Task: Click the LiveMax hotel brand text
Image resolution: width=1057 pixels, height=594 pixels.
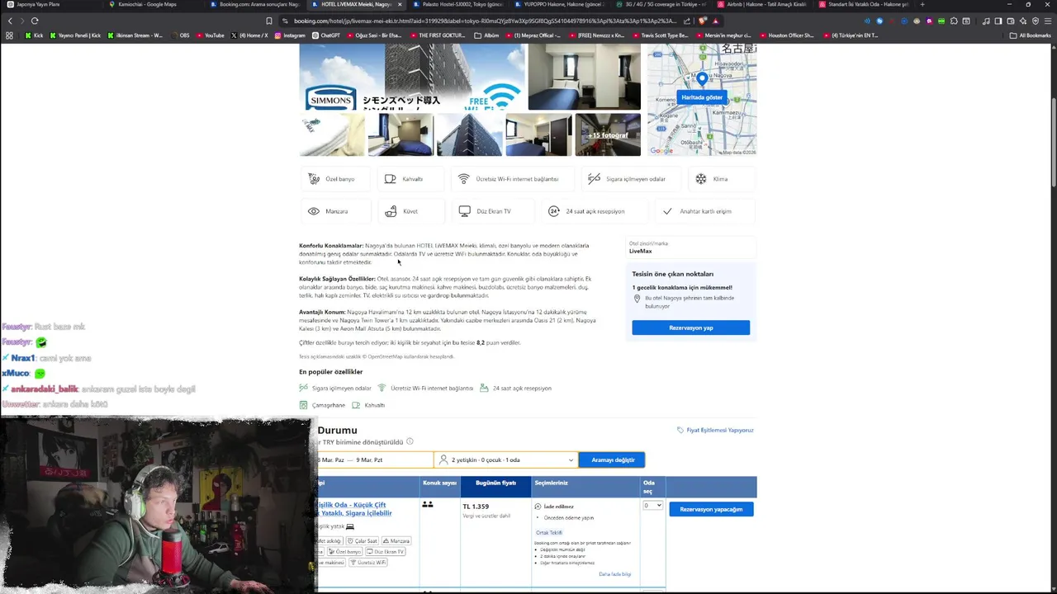Action: tap(640, 251)
